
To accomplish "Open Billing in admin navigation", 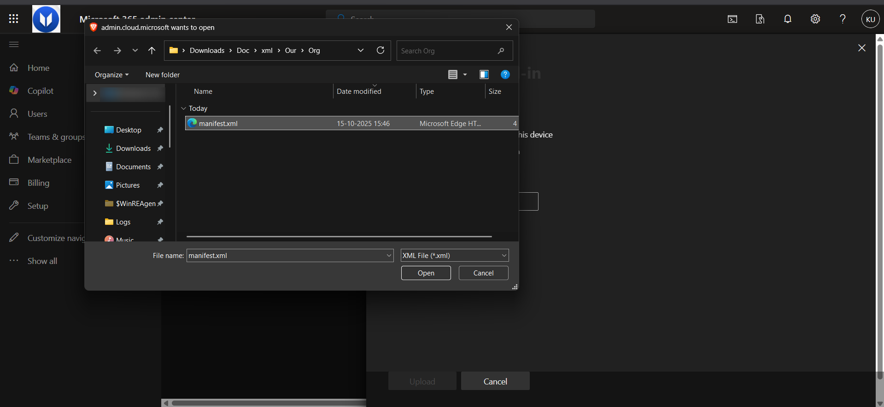I will pyautogui.click(x=38, y=183).
